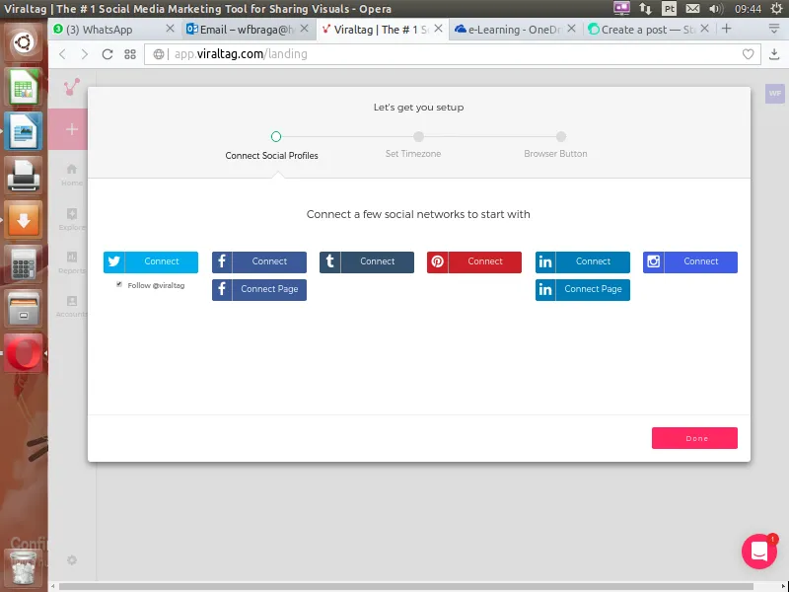
Task: Open the file cabinet app in launcher
Action: coord(23,308)
